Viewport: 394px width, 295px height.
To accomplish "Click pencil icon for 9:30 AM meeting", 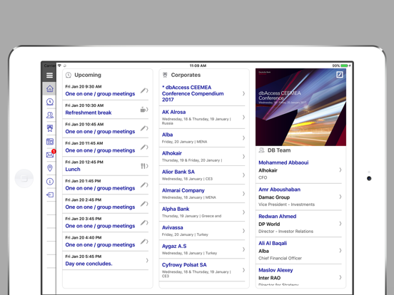I will point(143,90).
